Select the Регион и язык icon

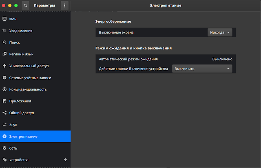(x=4, y=54)
